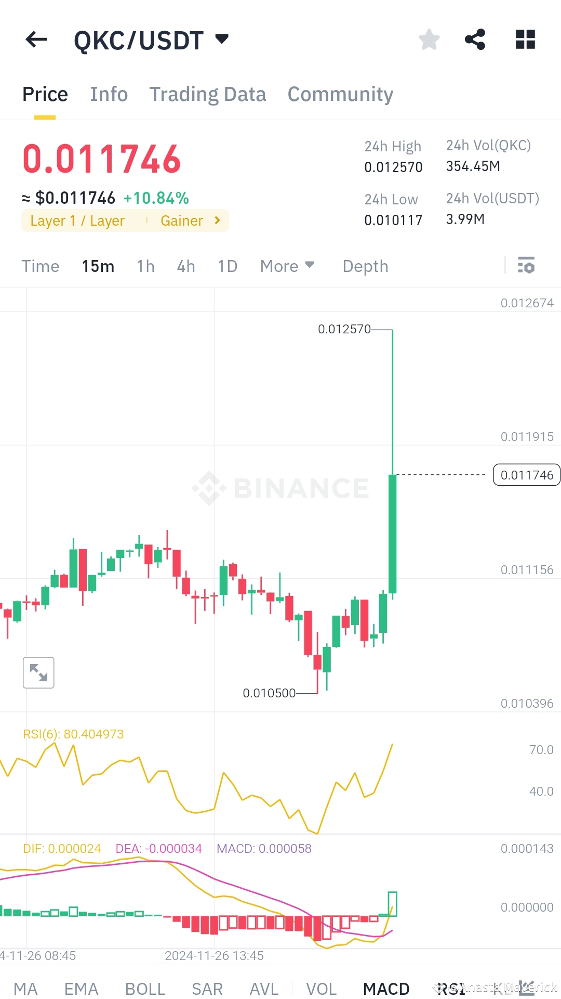The height and width of the screenshot is (999, 561).
Task: Tap the current price label 0.011746 on chart
Action: 526,475
